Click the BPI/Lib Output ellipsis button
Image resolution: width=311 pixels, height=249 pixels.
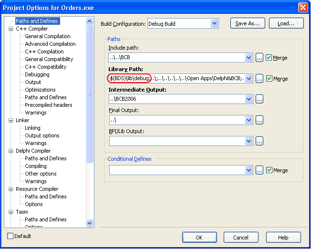point(259,141)
